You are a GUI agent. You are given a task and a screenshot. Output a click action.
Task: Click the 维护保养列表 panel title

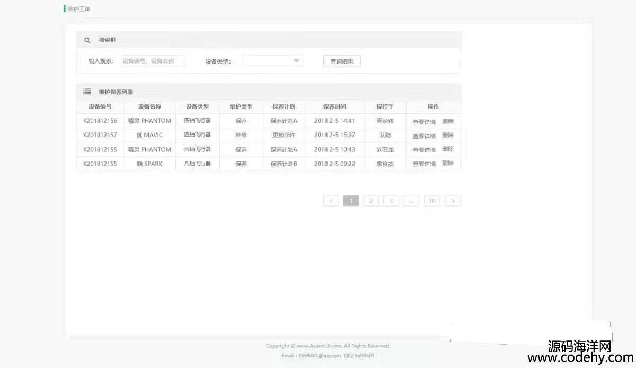click(x=116, y=92)
